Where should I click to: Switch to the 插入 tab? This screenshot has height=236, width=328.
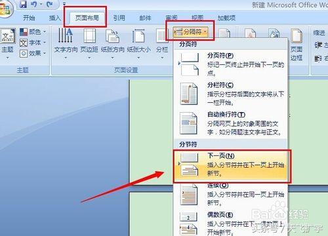tap(54, 18)
